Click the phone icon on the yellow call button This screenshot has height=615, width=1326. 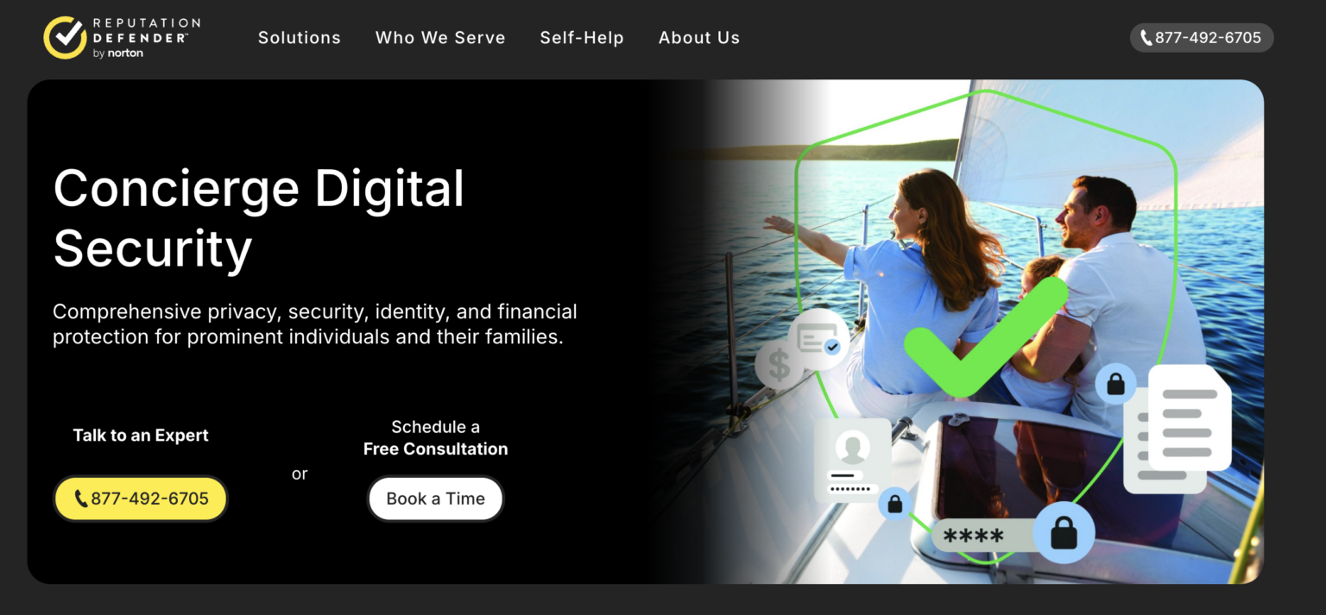81,499
